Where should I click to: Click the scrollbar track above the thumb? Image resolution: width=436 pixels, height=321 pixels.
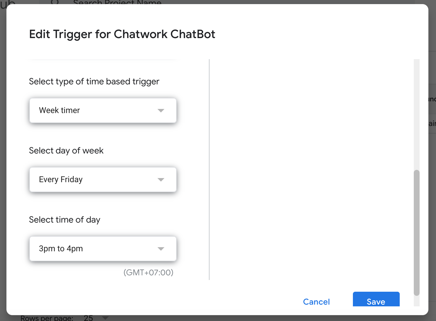coord(417,114)
